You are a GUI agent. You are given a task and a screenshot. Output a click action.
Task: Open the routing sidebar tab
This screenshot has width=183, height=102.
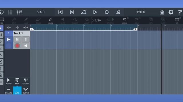coord(1,35)
